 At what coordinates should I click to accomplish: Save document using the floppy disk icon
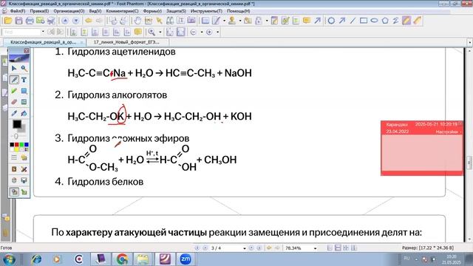click(18, 21)
